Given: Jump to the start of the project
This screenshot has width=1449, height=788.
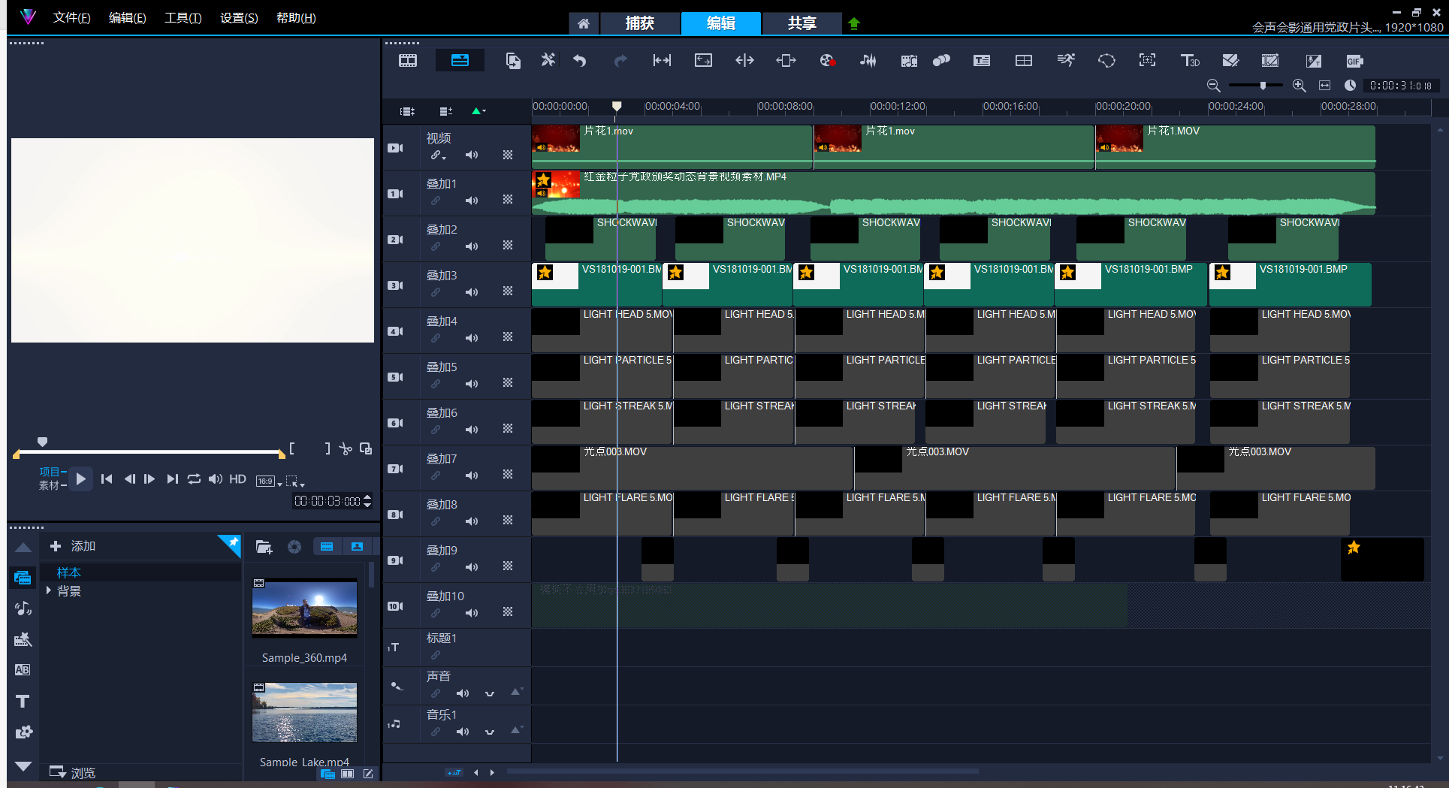Looking at the screenshot, I should click(x=107, y=479).
